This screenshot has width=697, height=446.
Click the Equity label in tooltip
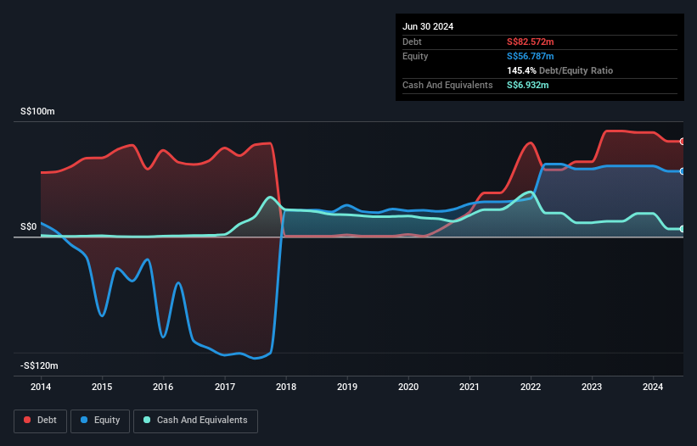[415, 56]
